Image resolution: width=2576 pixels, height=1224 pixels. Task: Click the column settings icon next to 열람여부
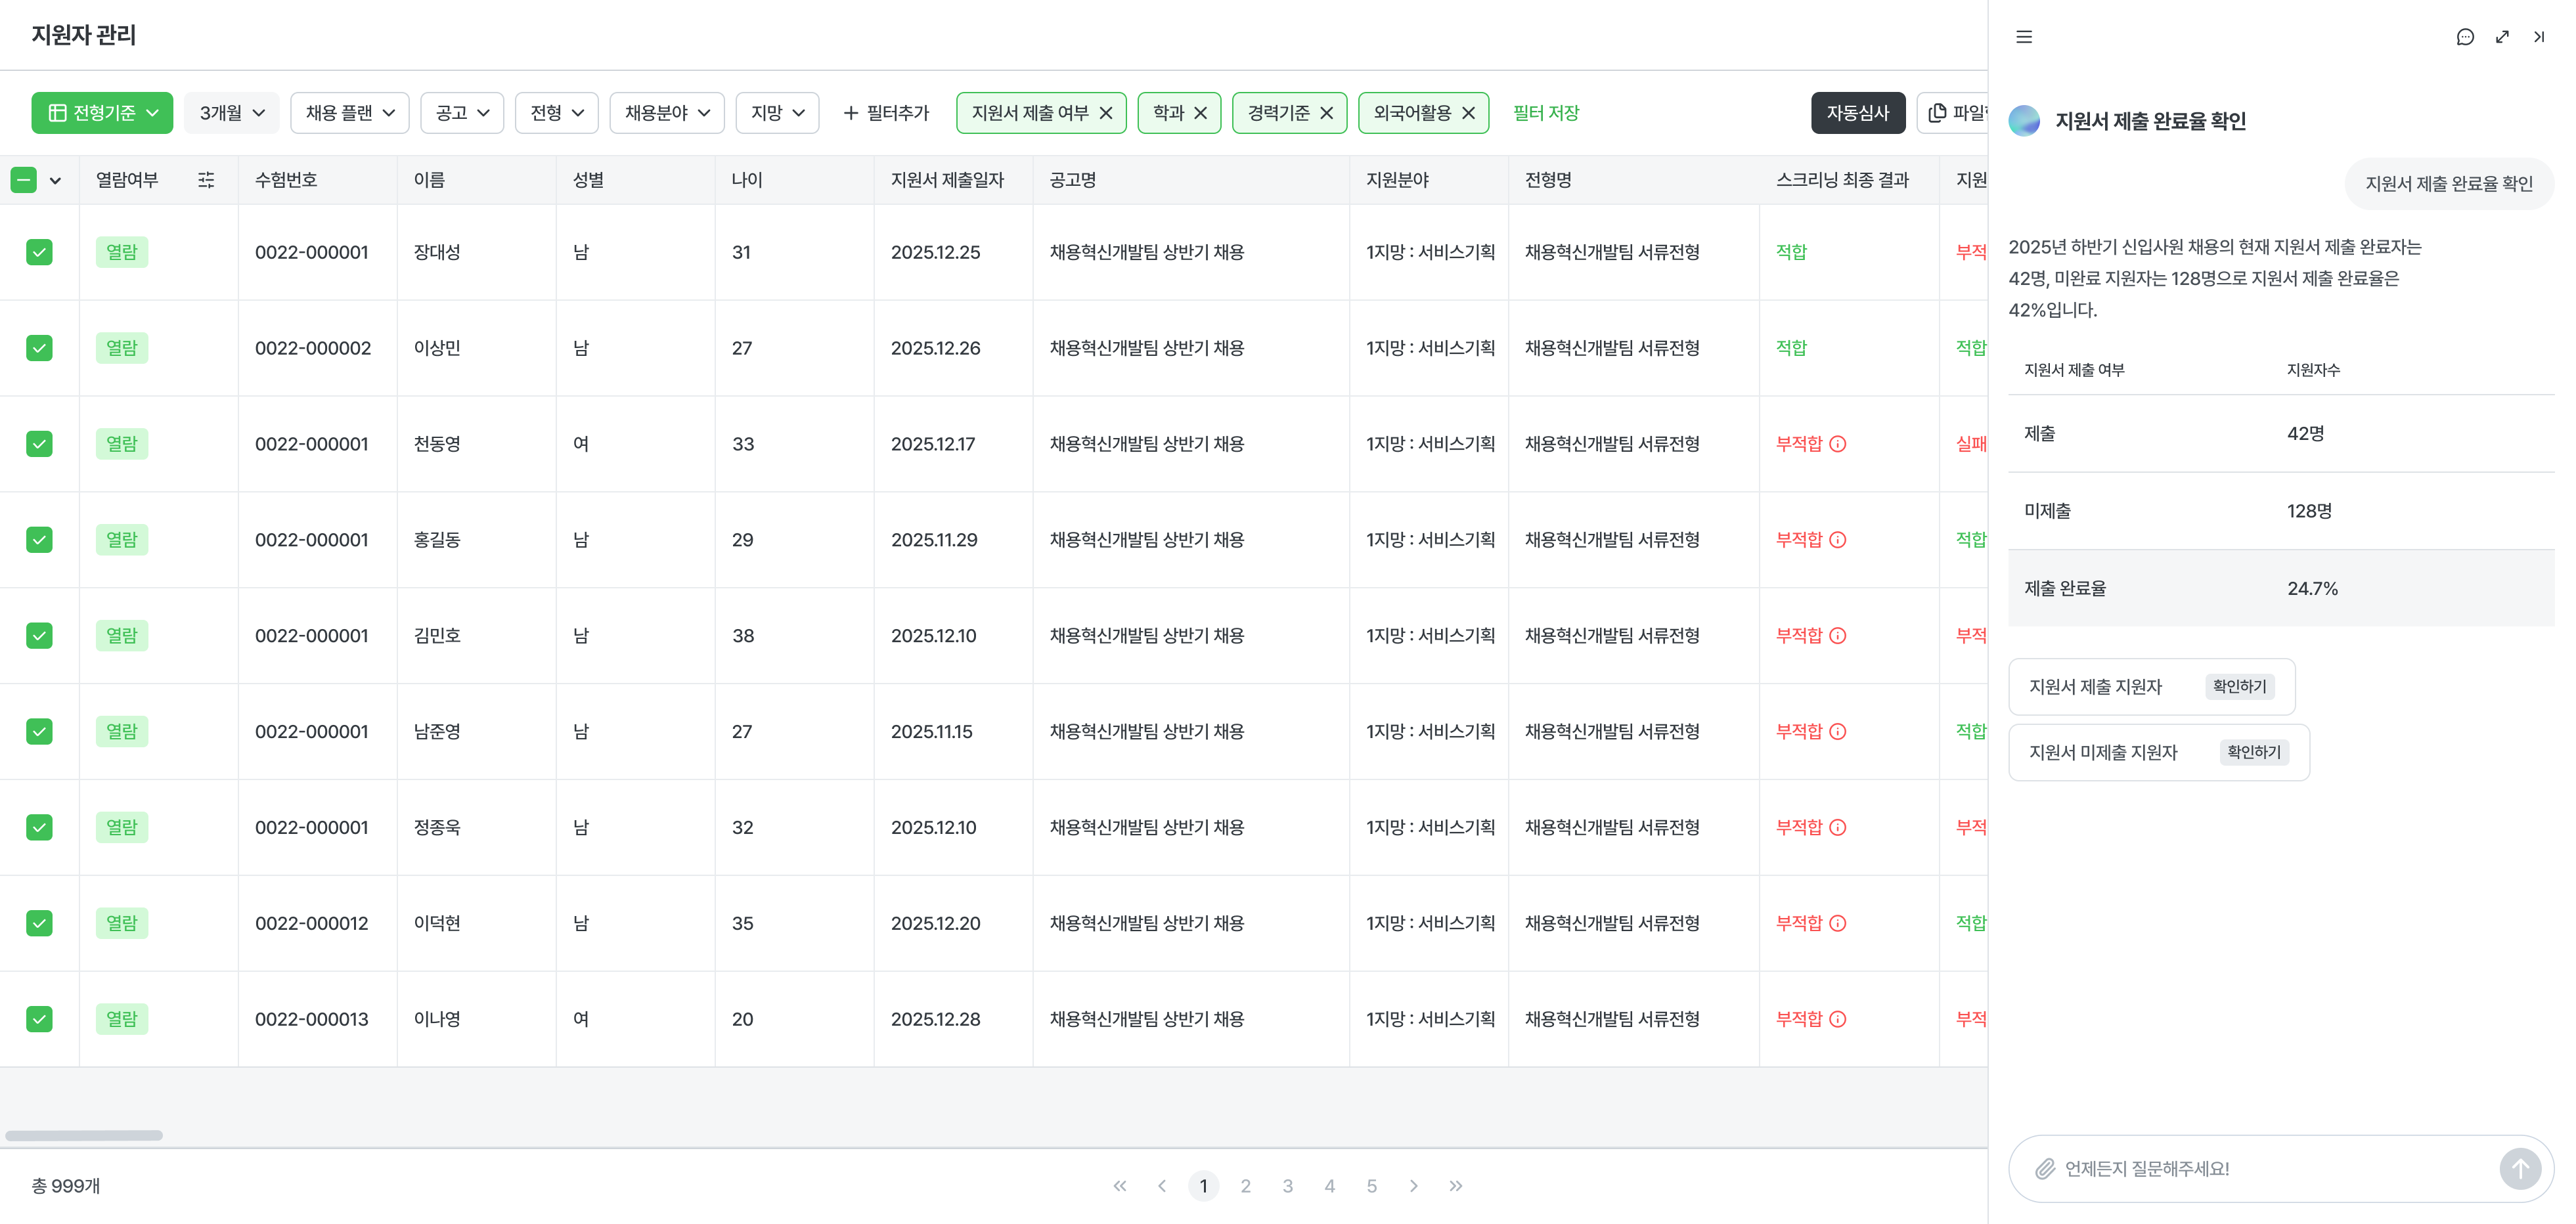coord(206,180)
